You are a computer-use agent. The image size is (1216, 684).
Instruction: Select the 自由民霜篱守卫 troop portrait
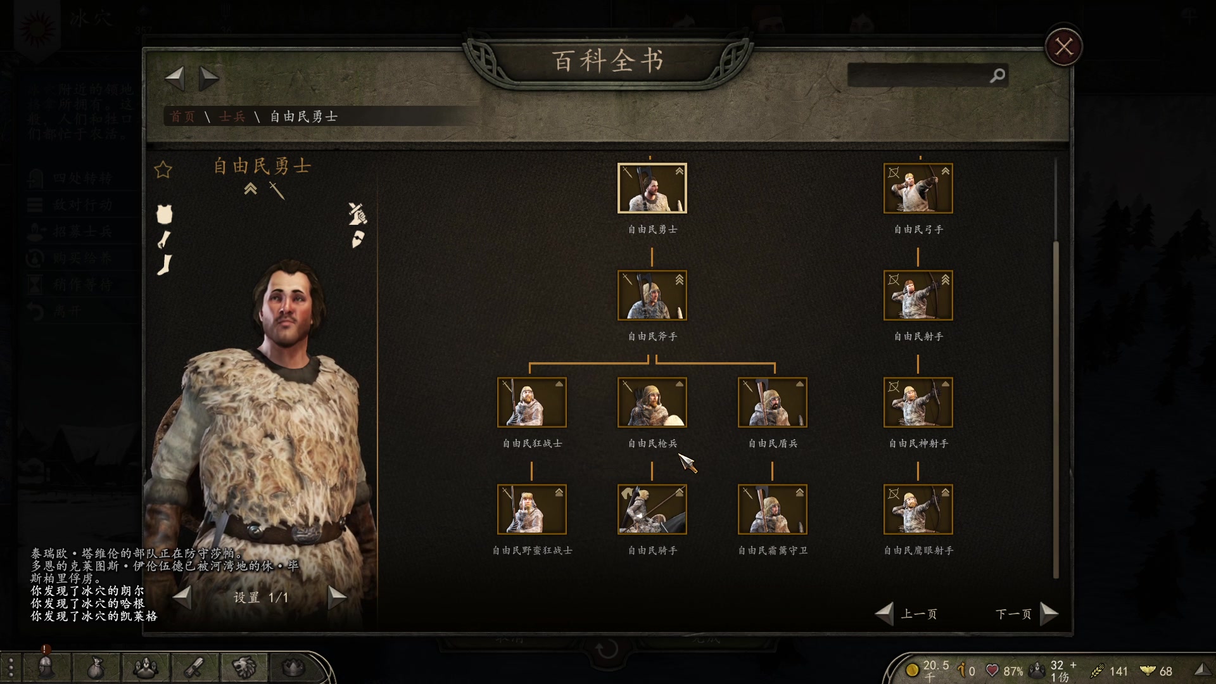(x=773, y=509)
